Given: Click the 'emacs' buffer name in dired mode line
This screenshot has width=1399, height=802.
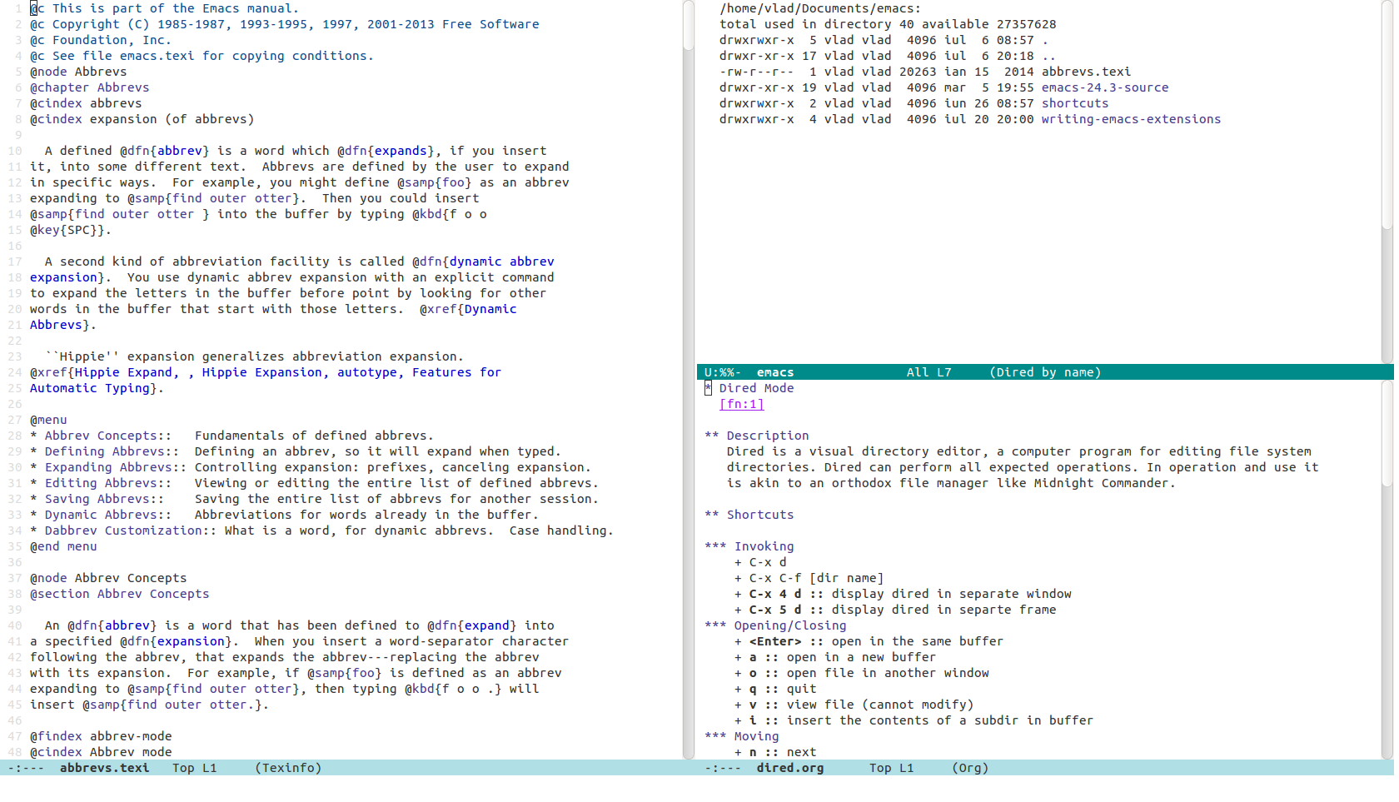Looking at the screenshot, I should (775, 372).
